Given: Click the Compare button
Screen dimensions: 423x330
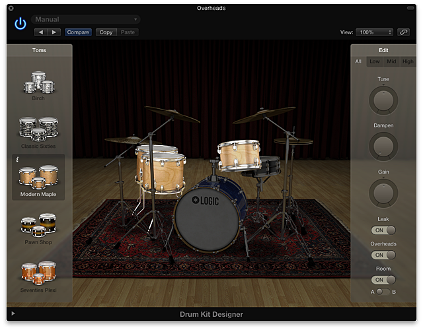Looking at the screenshot, I should (x=78, y=32).
